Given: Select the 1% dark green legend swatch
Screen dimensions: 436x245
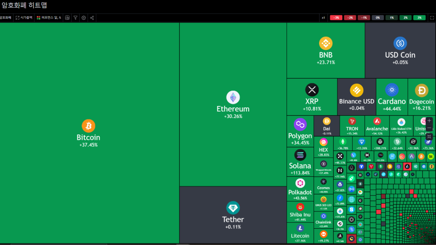Looking at the screenshot, I should (x=391, y=18).
